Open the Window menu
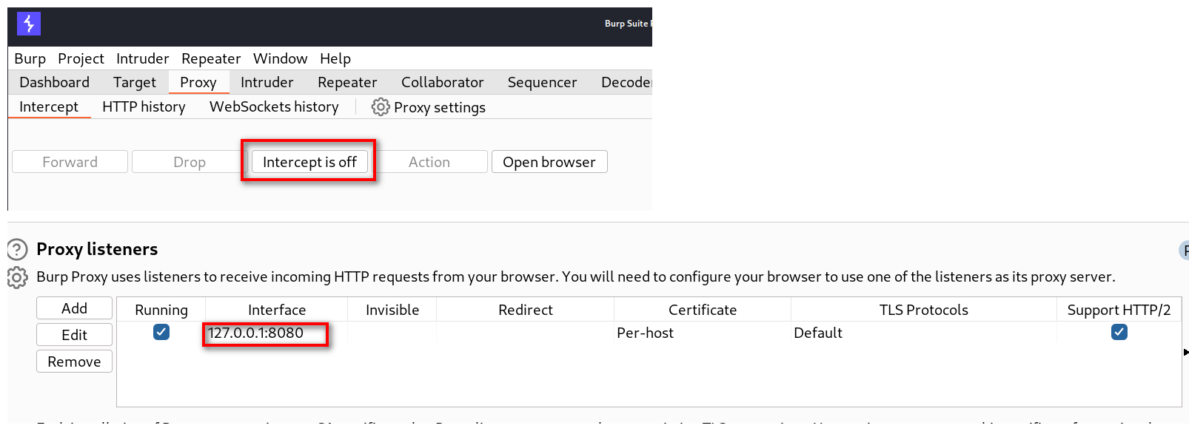Viewport: 1189px width, 431px height. click(x=280, y=58)
